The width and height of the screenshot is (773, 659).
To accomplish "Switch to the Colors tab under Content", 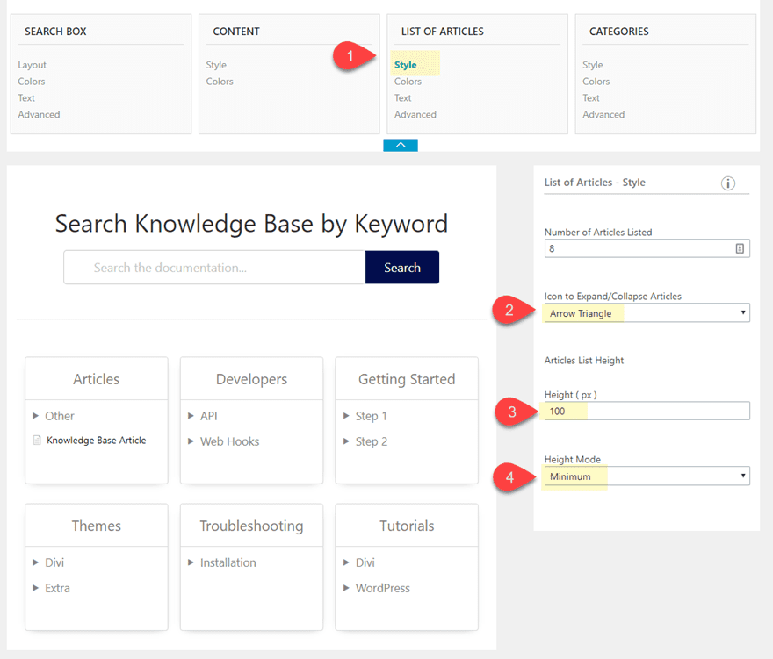I will pyautogui.click(x=219, y=81).
